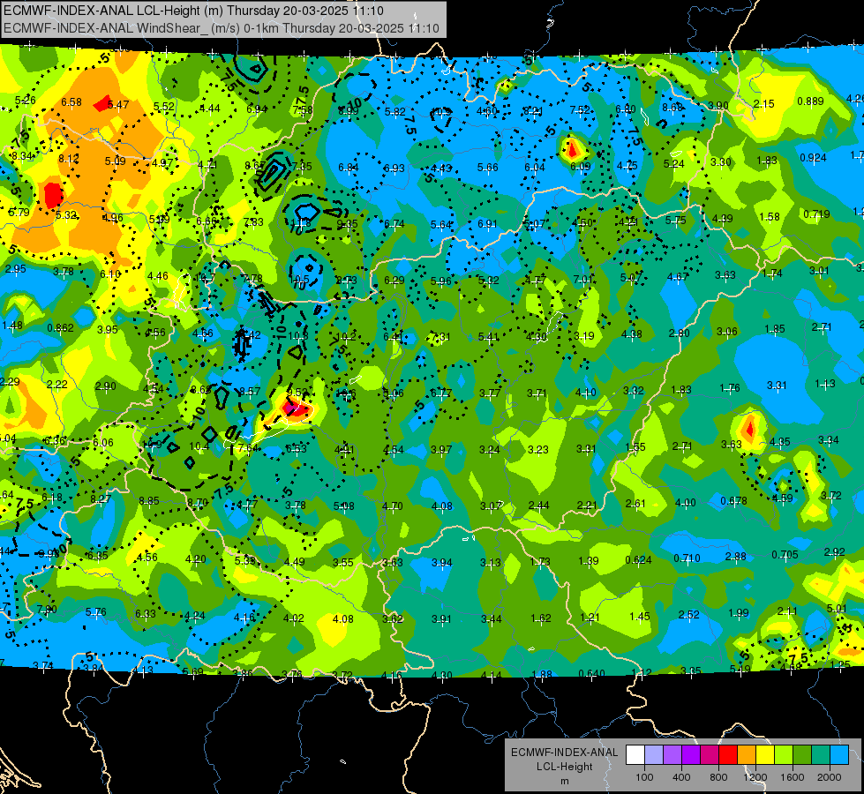Click the magenta legend swatch
The height and width of the screenshot is (794, 864).
pyautogui.click(x=710, y=754)
